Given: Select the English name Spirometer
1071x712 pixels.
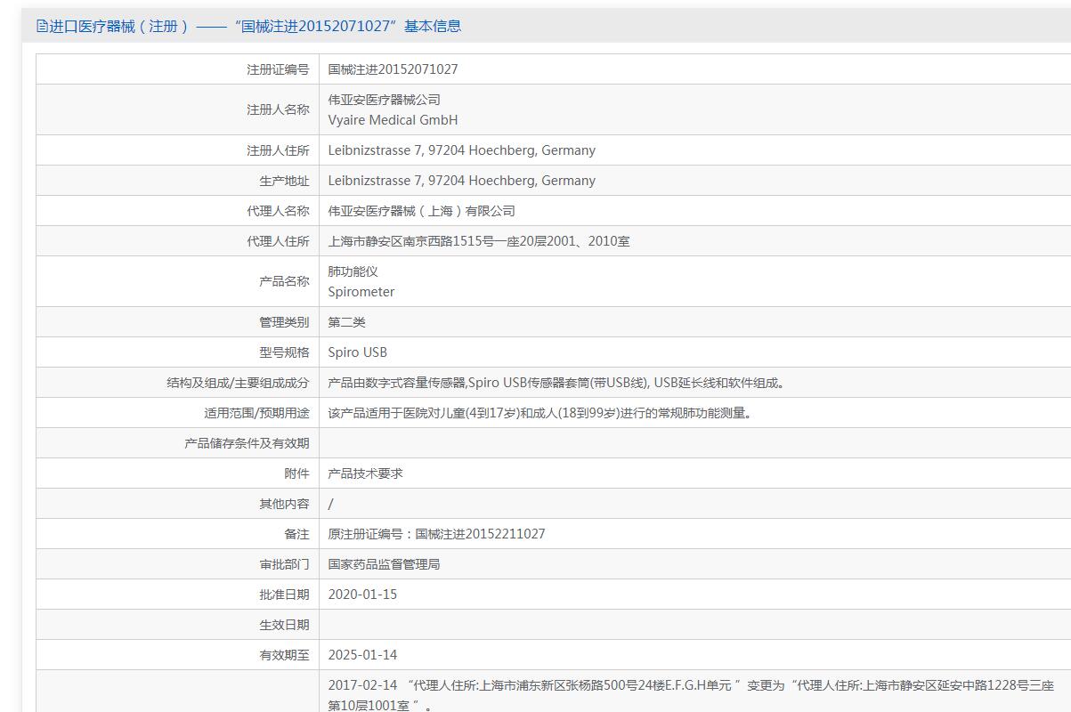Looking at the screenshot, I should (361, 292).
